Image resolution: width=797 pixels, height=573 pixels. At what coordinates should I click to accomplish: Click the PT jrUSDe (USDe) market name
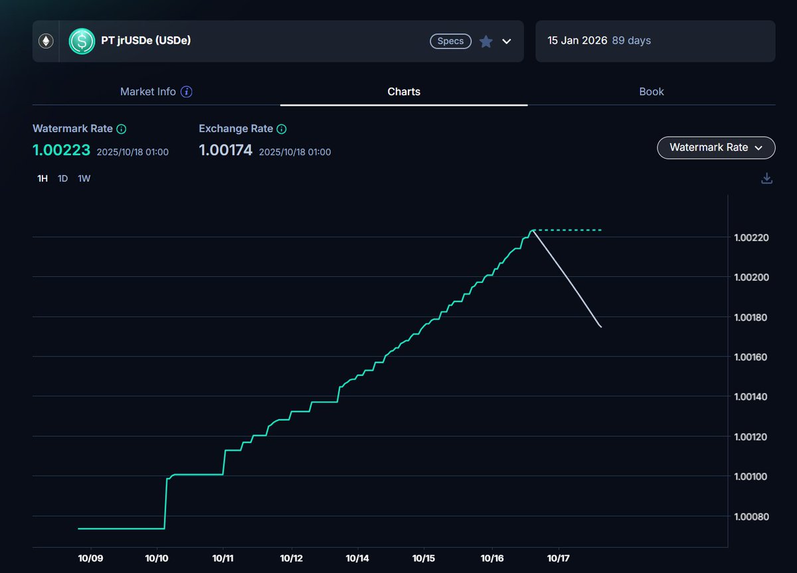tap(145, 41)
